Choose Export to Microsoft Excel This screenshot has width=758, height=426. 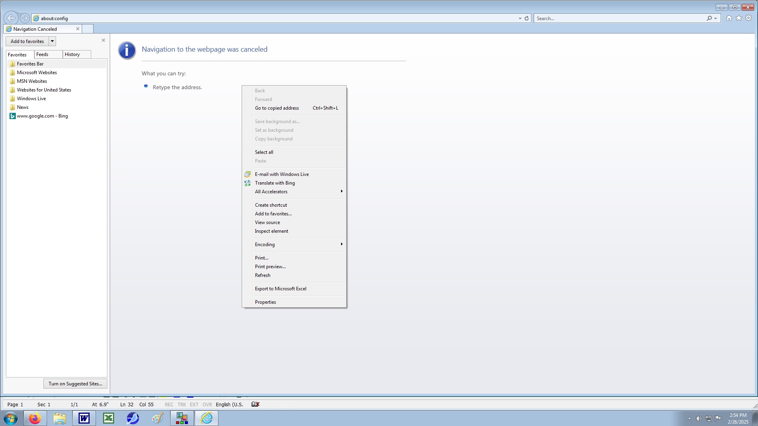(x=294, y=289)
